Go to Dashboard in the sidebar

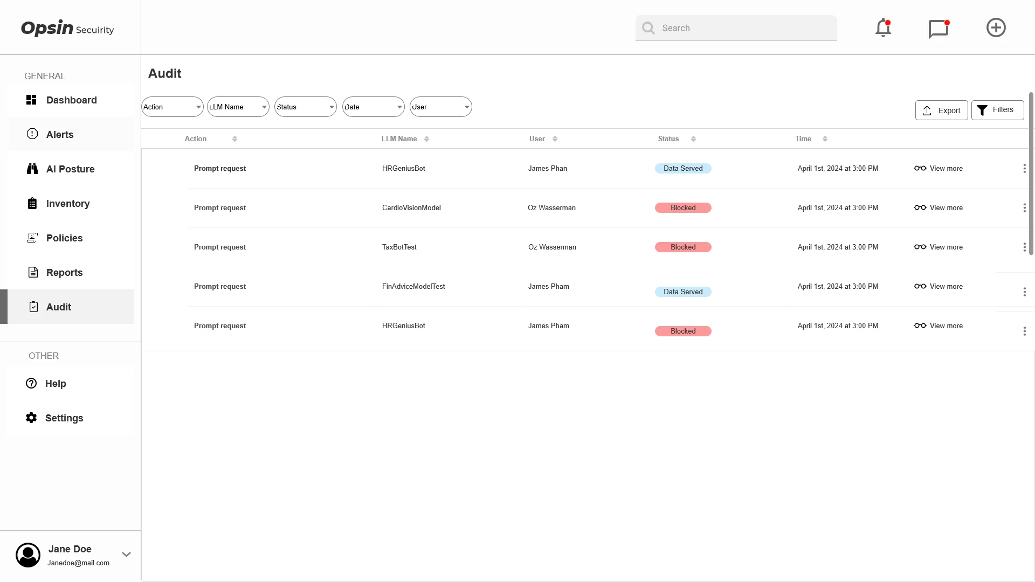(x=71, y=100)
